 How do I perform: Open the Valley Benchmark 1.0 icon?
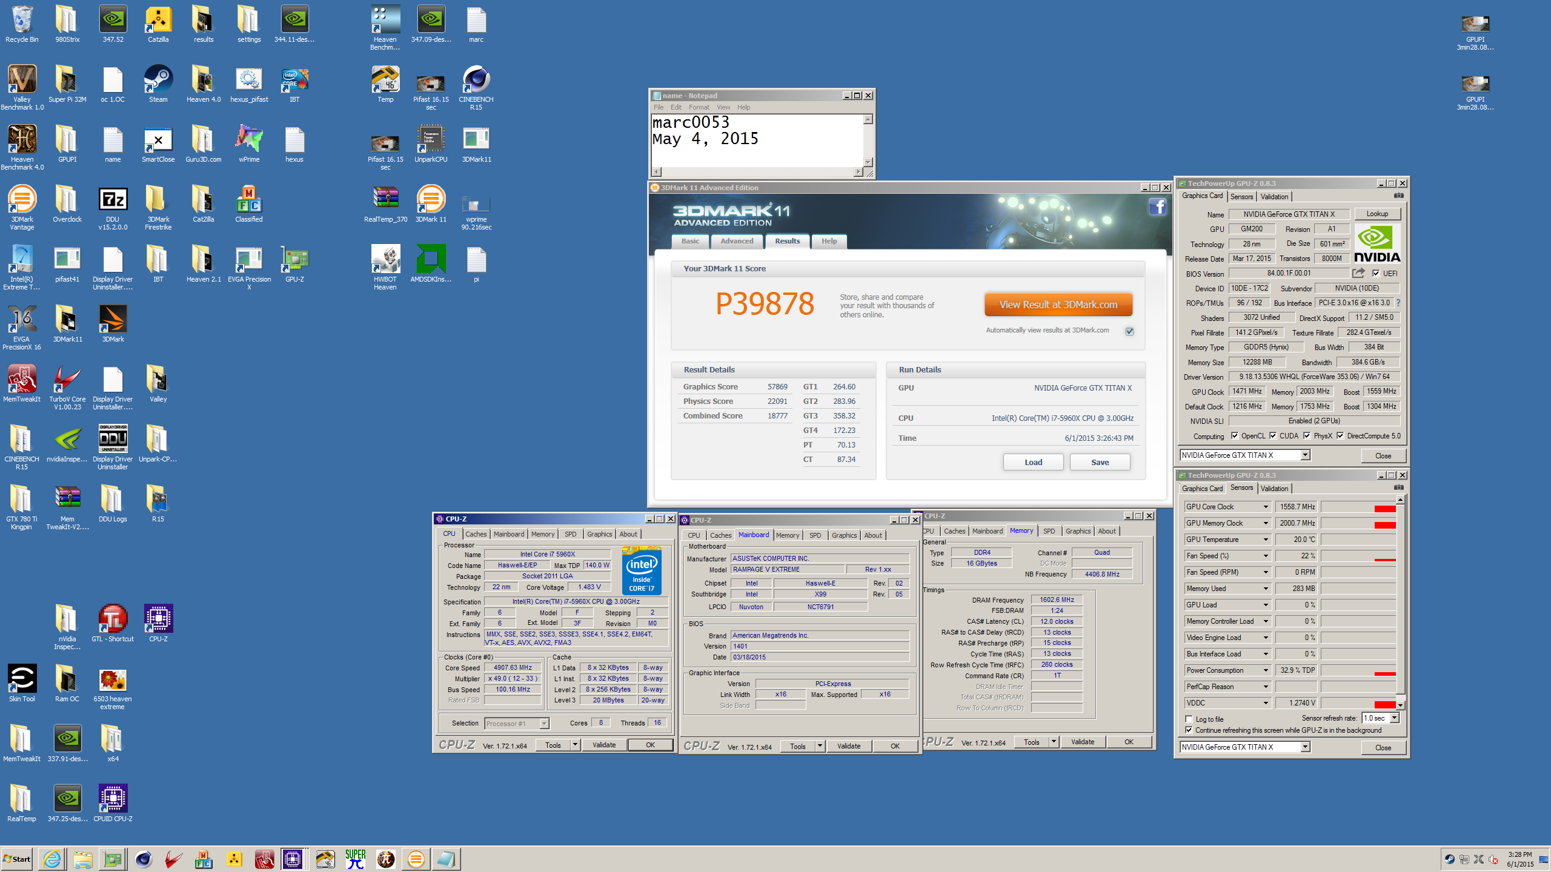(22, 88)
